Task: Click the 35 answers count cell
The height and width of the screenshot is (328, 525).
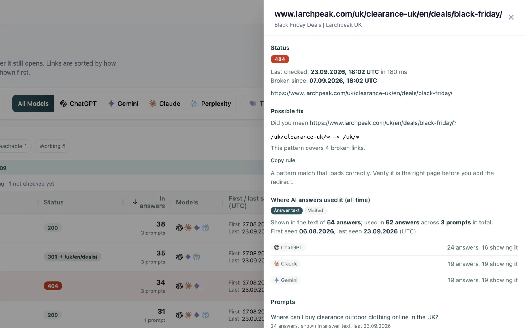Action: coord(153,257)
